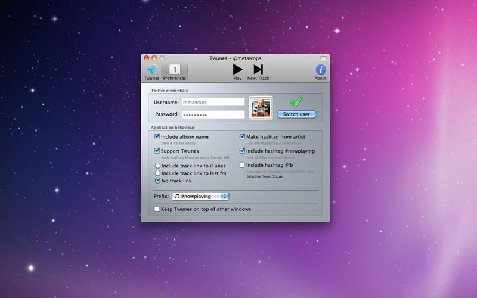Click the 'Application behaviour' group label

pos(172,128)
